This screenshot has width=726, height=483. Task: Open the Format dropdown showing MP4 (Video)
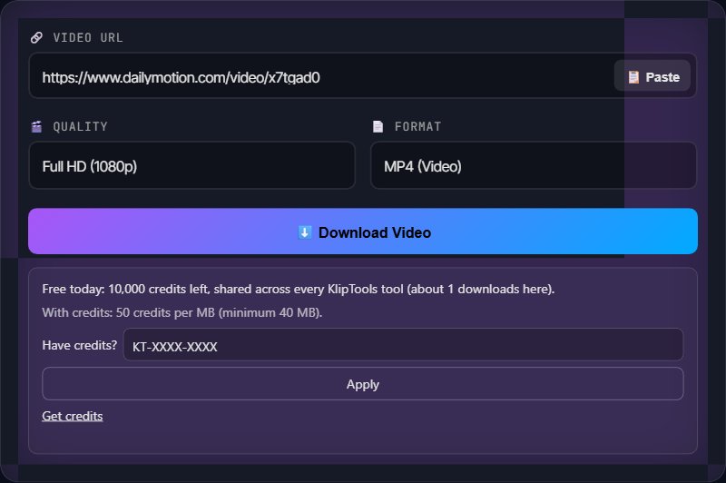point(534,165)
